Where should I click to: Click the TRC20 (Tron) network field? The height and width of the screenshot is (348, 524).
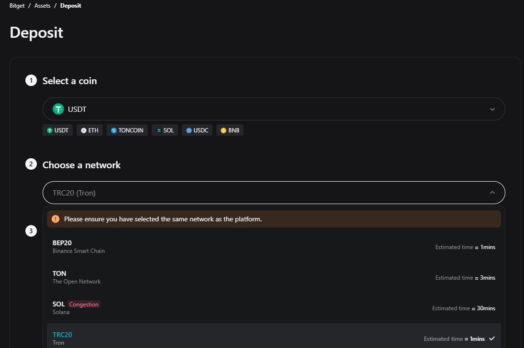click(x=274, y=193)
